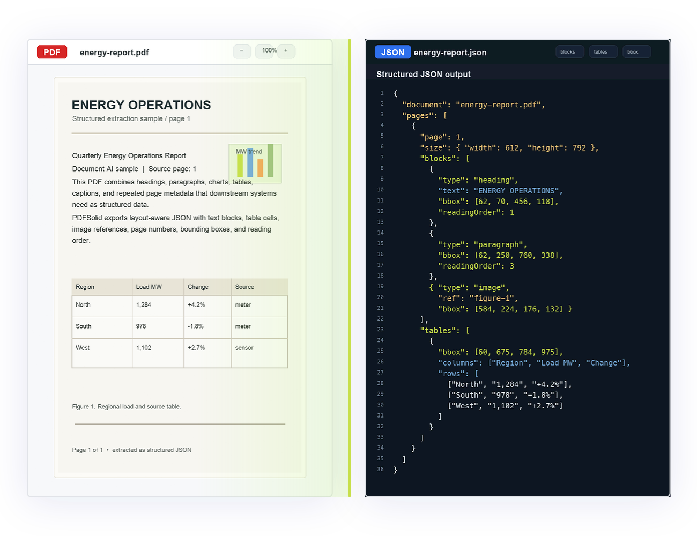The width and height of the screenshot is (697, 536).
Task: Click the "readingOrder": 3 JSON line
Action: click(x=476, y=266)
